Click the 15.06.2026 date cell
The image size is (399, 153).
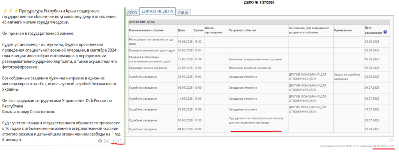185,59
